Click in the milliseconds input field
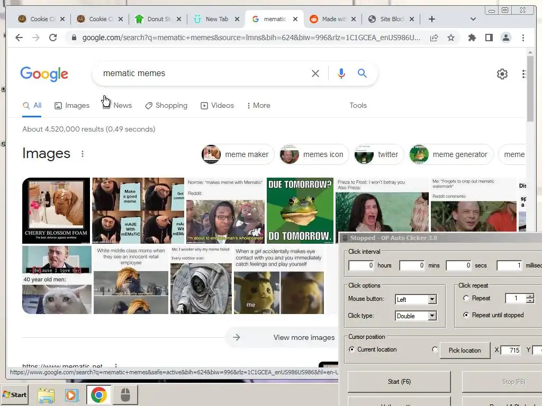This screenshot has width=542, height=406. [509, 265]
